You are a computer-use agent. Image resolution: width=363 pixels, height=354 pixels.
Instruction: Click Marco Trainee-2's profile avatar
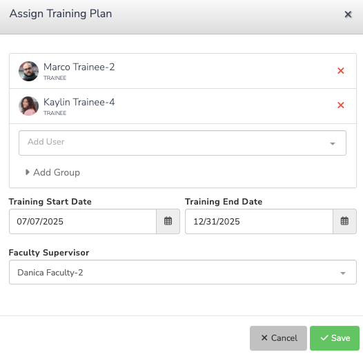coord(28,71)
